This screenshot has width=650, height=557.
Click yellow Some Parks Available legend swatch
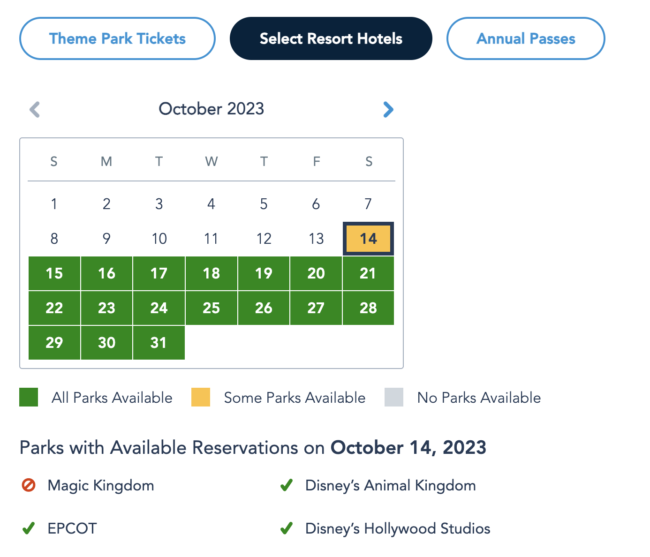201,397
